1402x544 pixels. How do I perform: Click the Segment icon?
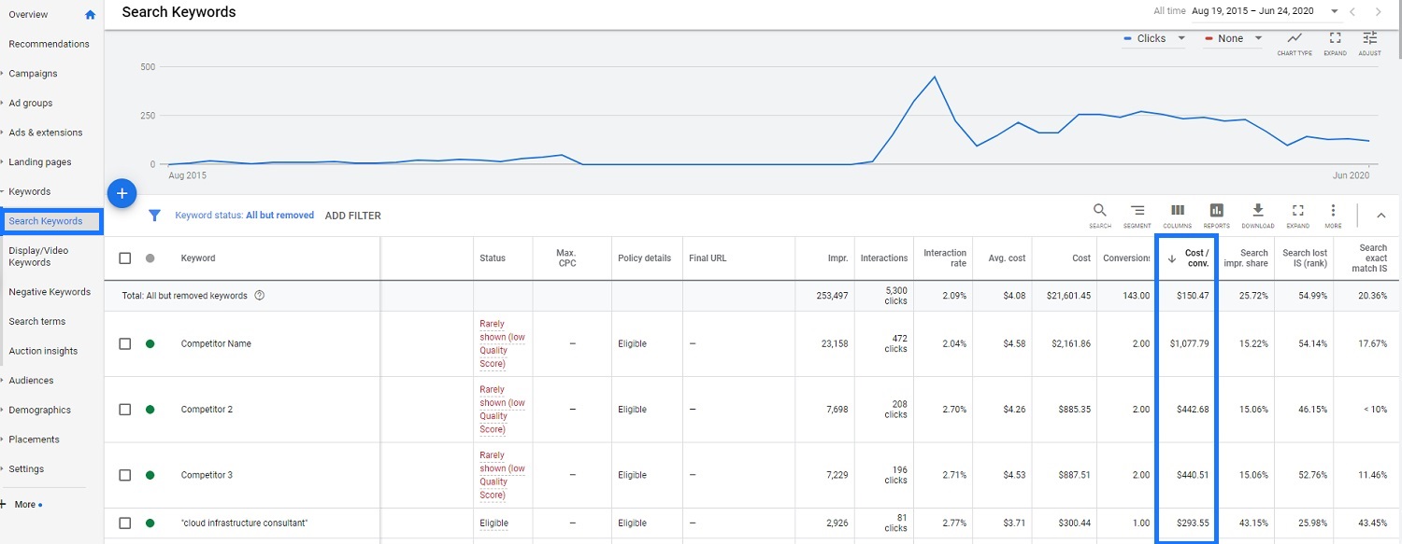click(x=1137, y=215)
